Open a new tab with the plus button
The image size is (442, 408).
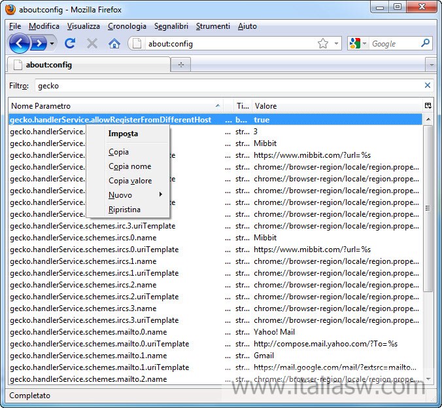[x=180, y=64]
